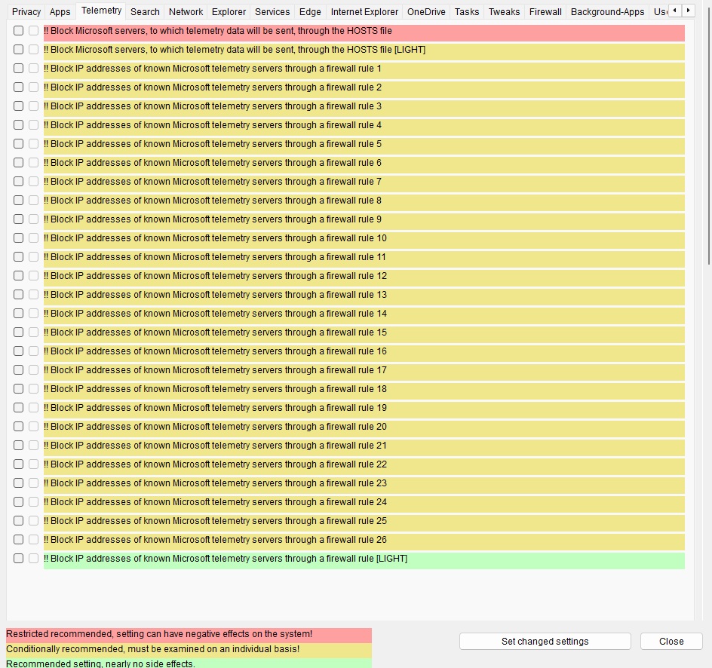This screenshot has height=668, width=712.
Task: Tick the leftmost checkbox for the HOSTS file block
Action: [18, 31]
